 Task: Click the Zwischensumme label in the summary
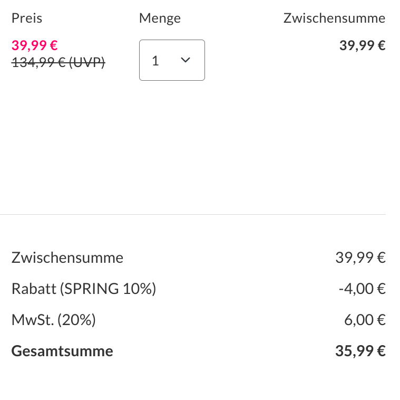pos(67,258)
